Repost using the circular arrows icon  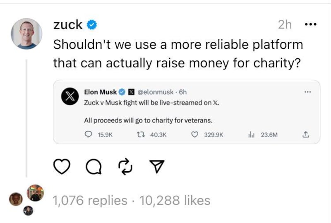point(124,166)
